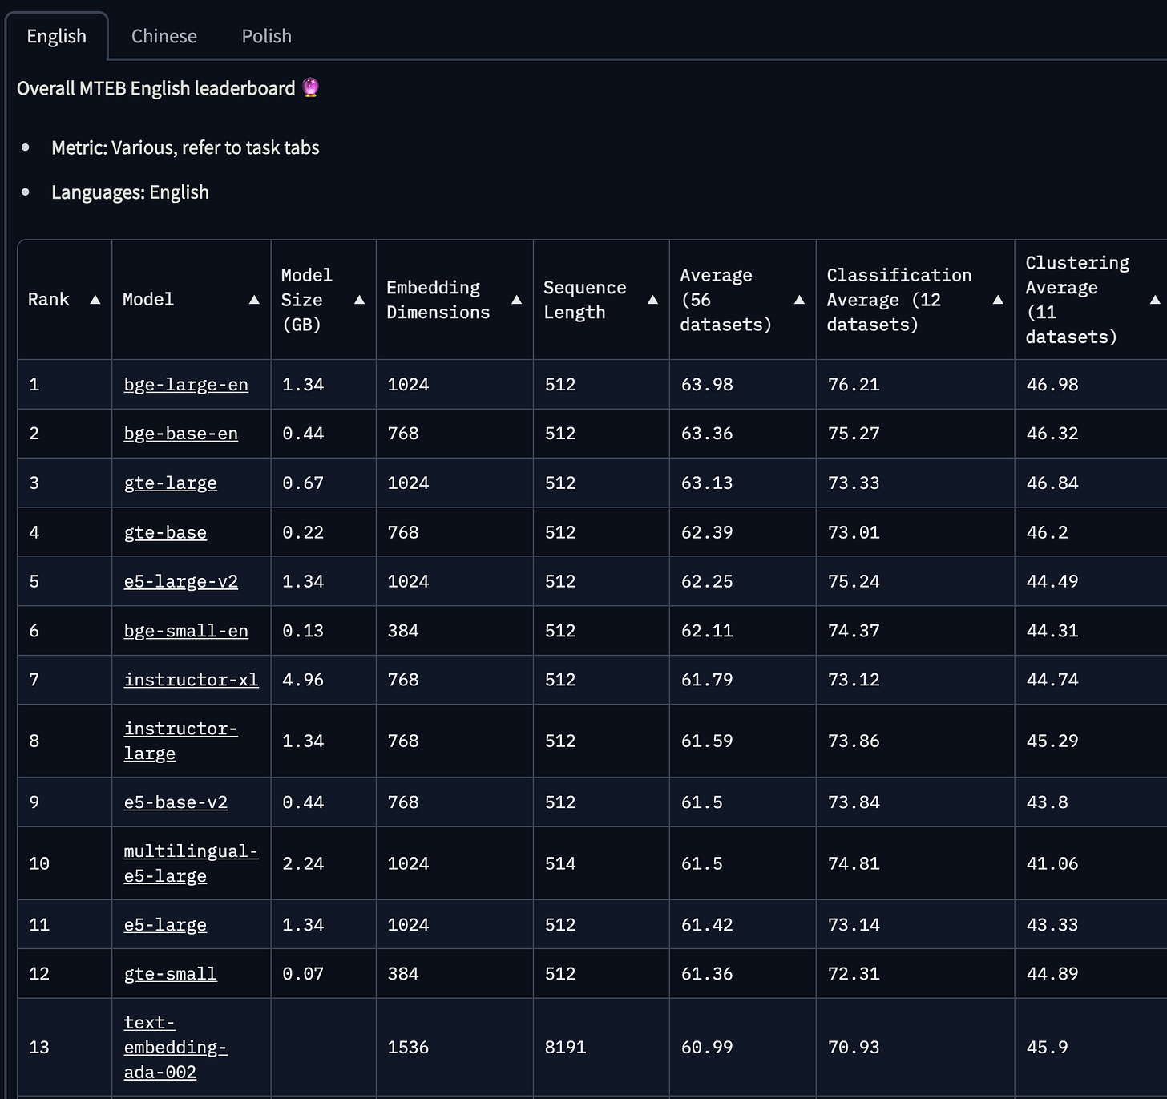Sort by Average (56 datasets) arrow
This screenshot has height=1099, width=1167.
tap(799, 300)
